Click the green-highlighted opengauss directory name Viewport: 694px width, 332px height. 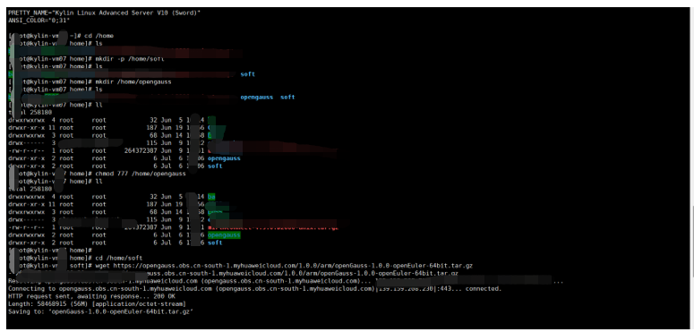point(224,235)
